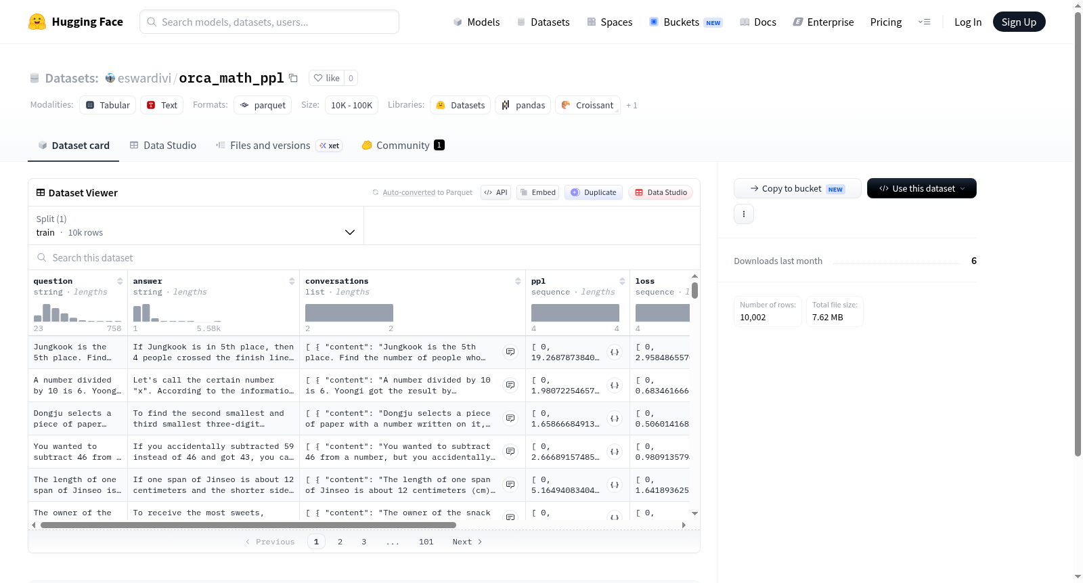This screenshot has height=583, width=1083.
Task: Go to Spaces in the top navigation
Action: 609,22
